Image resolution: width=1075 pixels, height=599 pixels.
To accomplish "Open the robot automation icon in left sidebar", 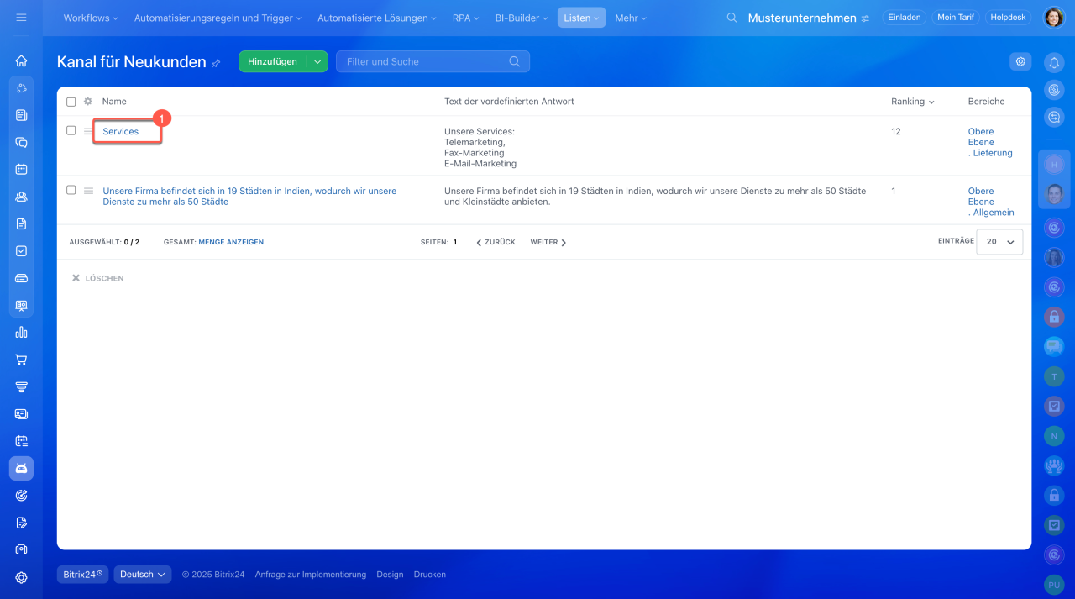I will tap(21, 468).
